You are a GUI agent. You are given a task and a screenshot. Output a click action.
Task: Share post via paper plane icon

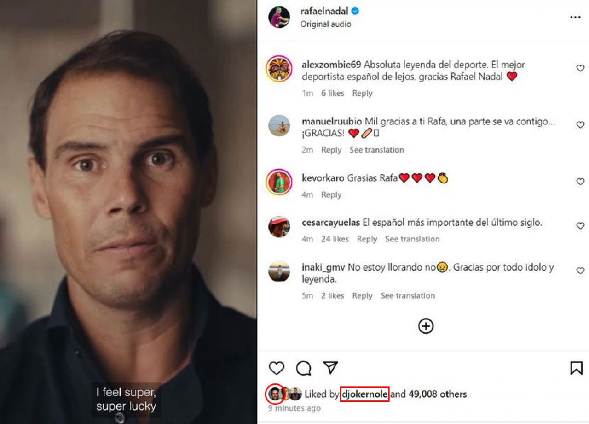click(331, 367)
